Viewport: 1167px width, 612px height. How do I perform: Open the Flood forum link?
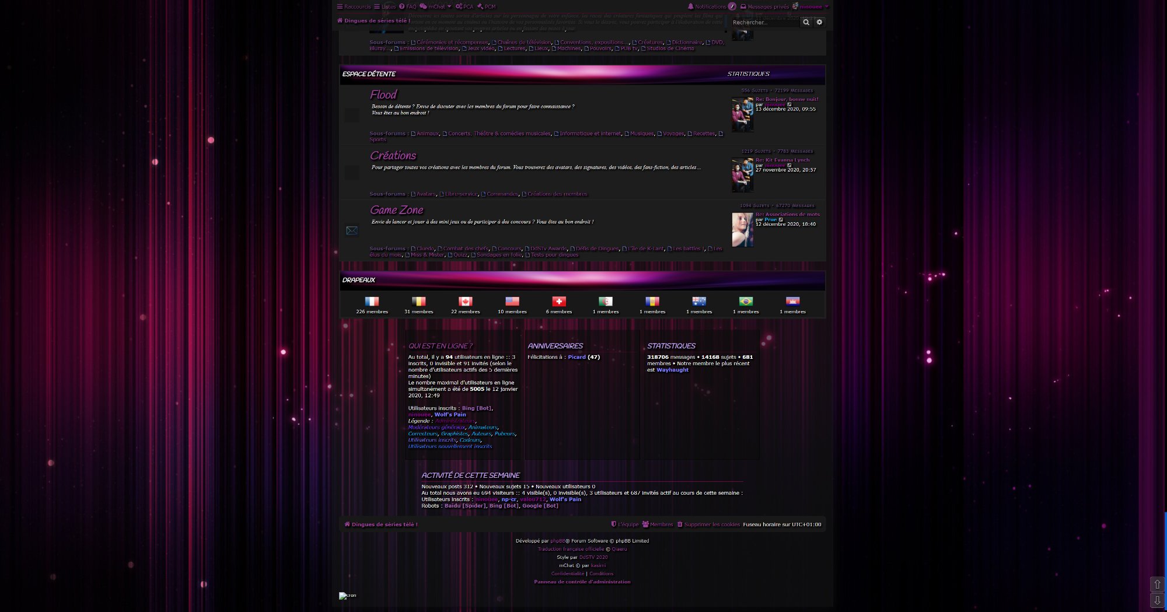pos(383,95)
